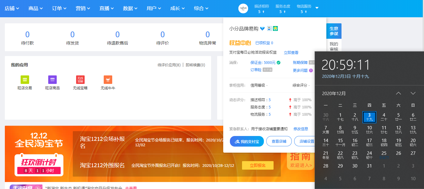Viewport: 424px width, 189px height.
Task: Click the date line 2020年12月3日 十月十九
Action: point(345,76)
